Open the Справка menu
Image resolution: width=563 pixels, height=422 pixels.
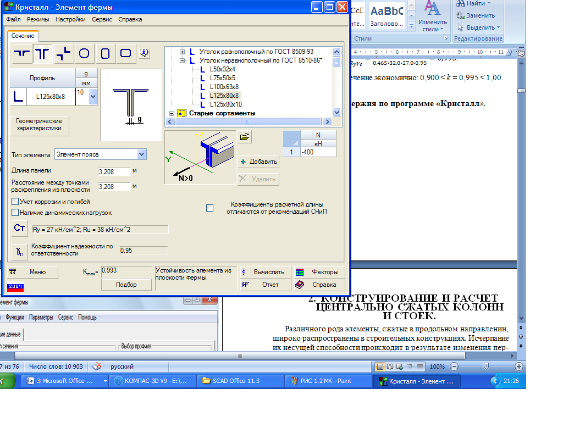pyautogui.click(x=130, y=19)
